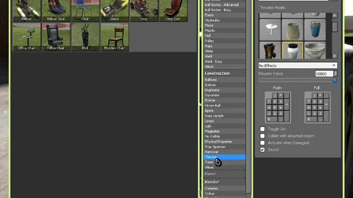Select the white swivel Office Chair
Viewport: 353px width, 198px height.
click(x=27, y=37)
